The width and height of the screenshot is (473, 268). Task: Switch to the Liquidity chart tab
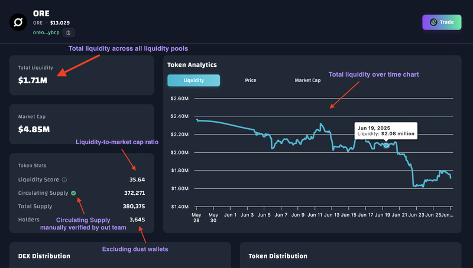click(x=194, y=80)
